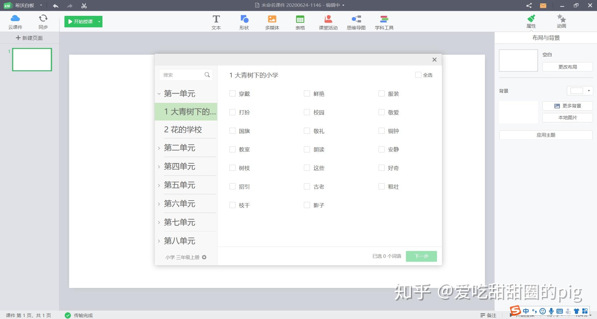Expand the 第八单元 unit
The image size is (597, 319).
(159, 241)
